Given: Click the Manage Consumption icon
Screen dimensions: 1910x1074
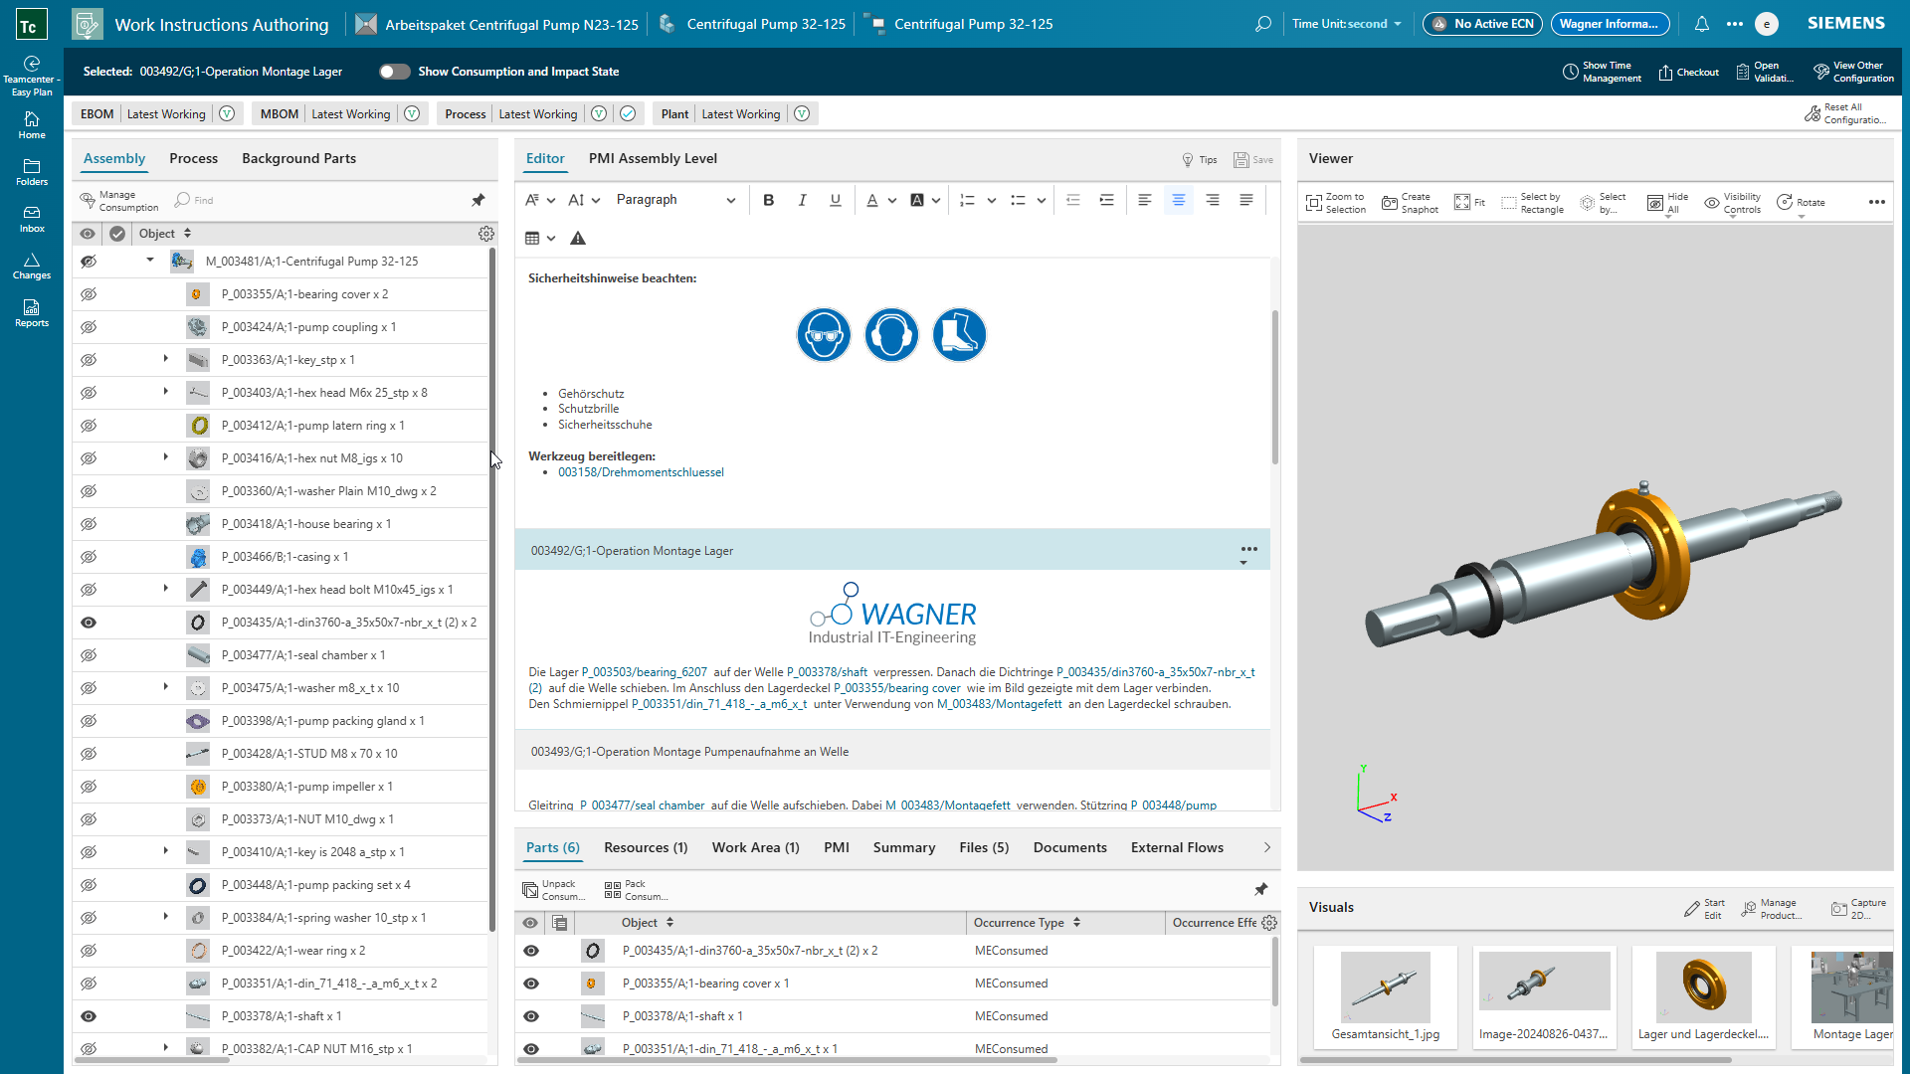Looking at the screenshot, I should [x=88, y=201].
